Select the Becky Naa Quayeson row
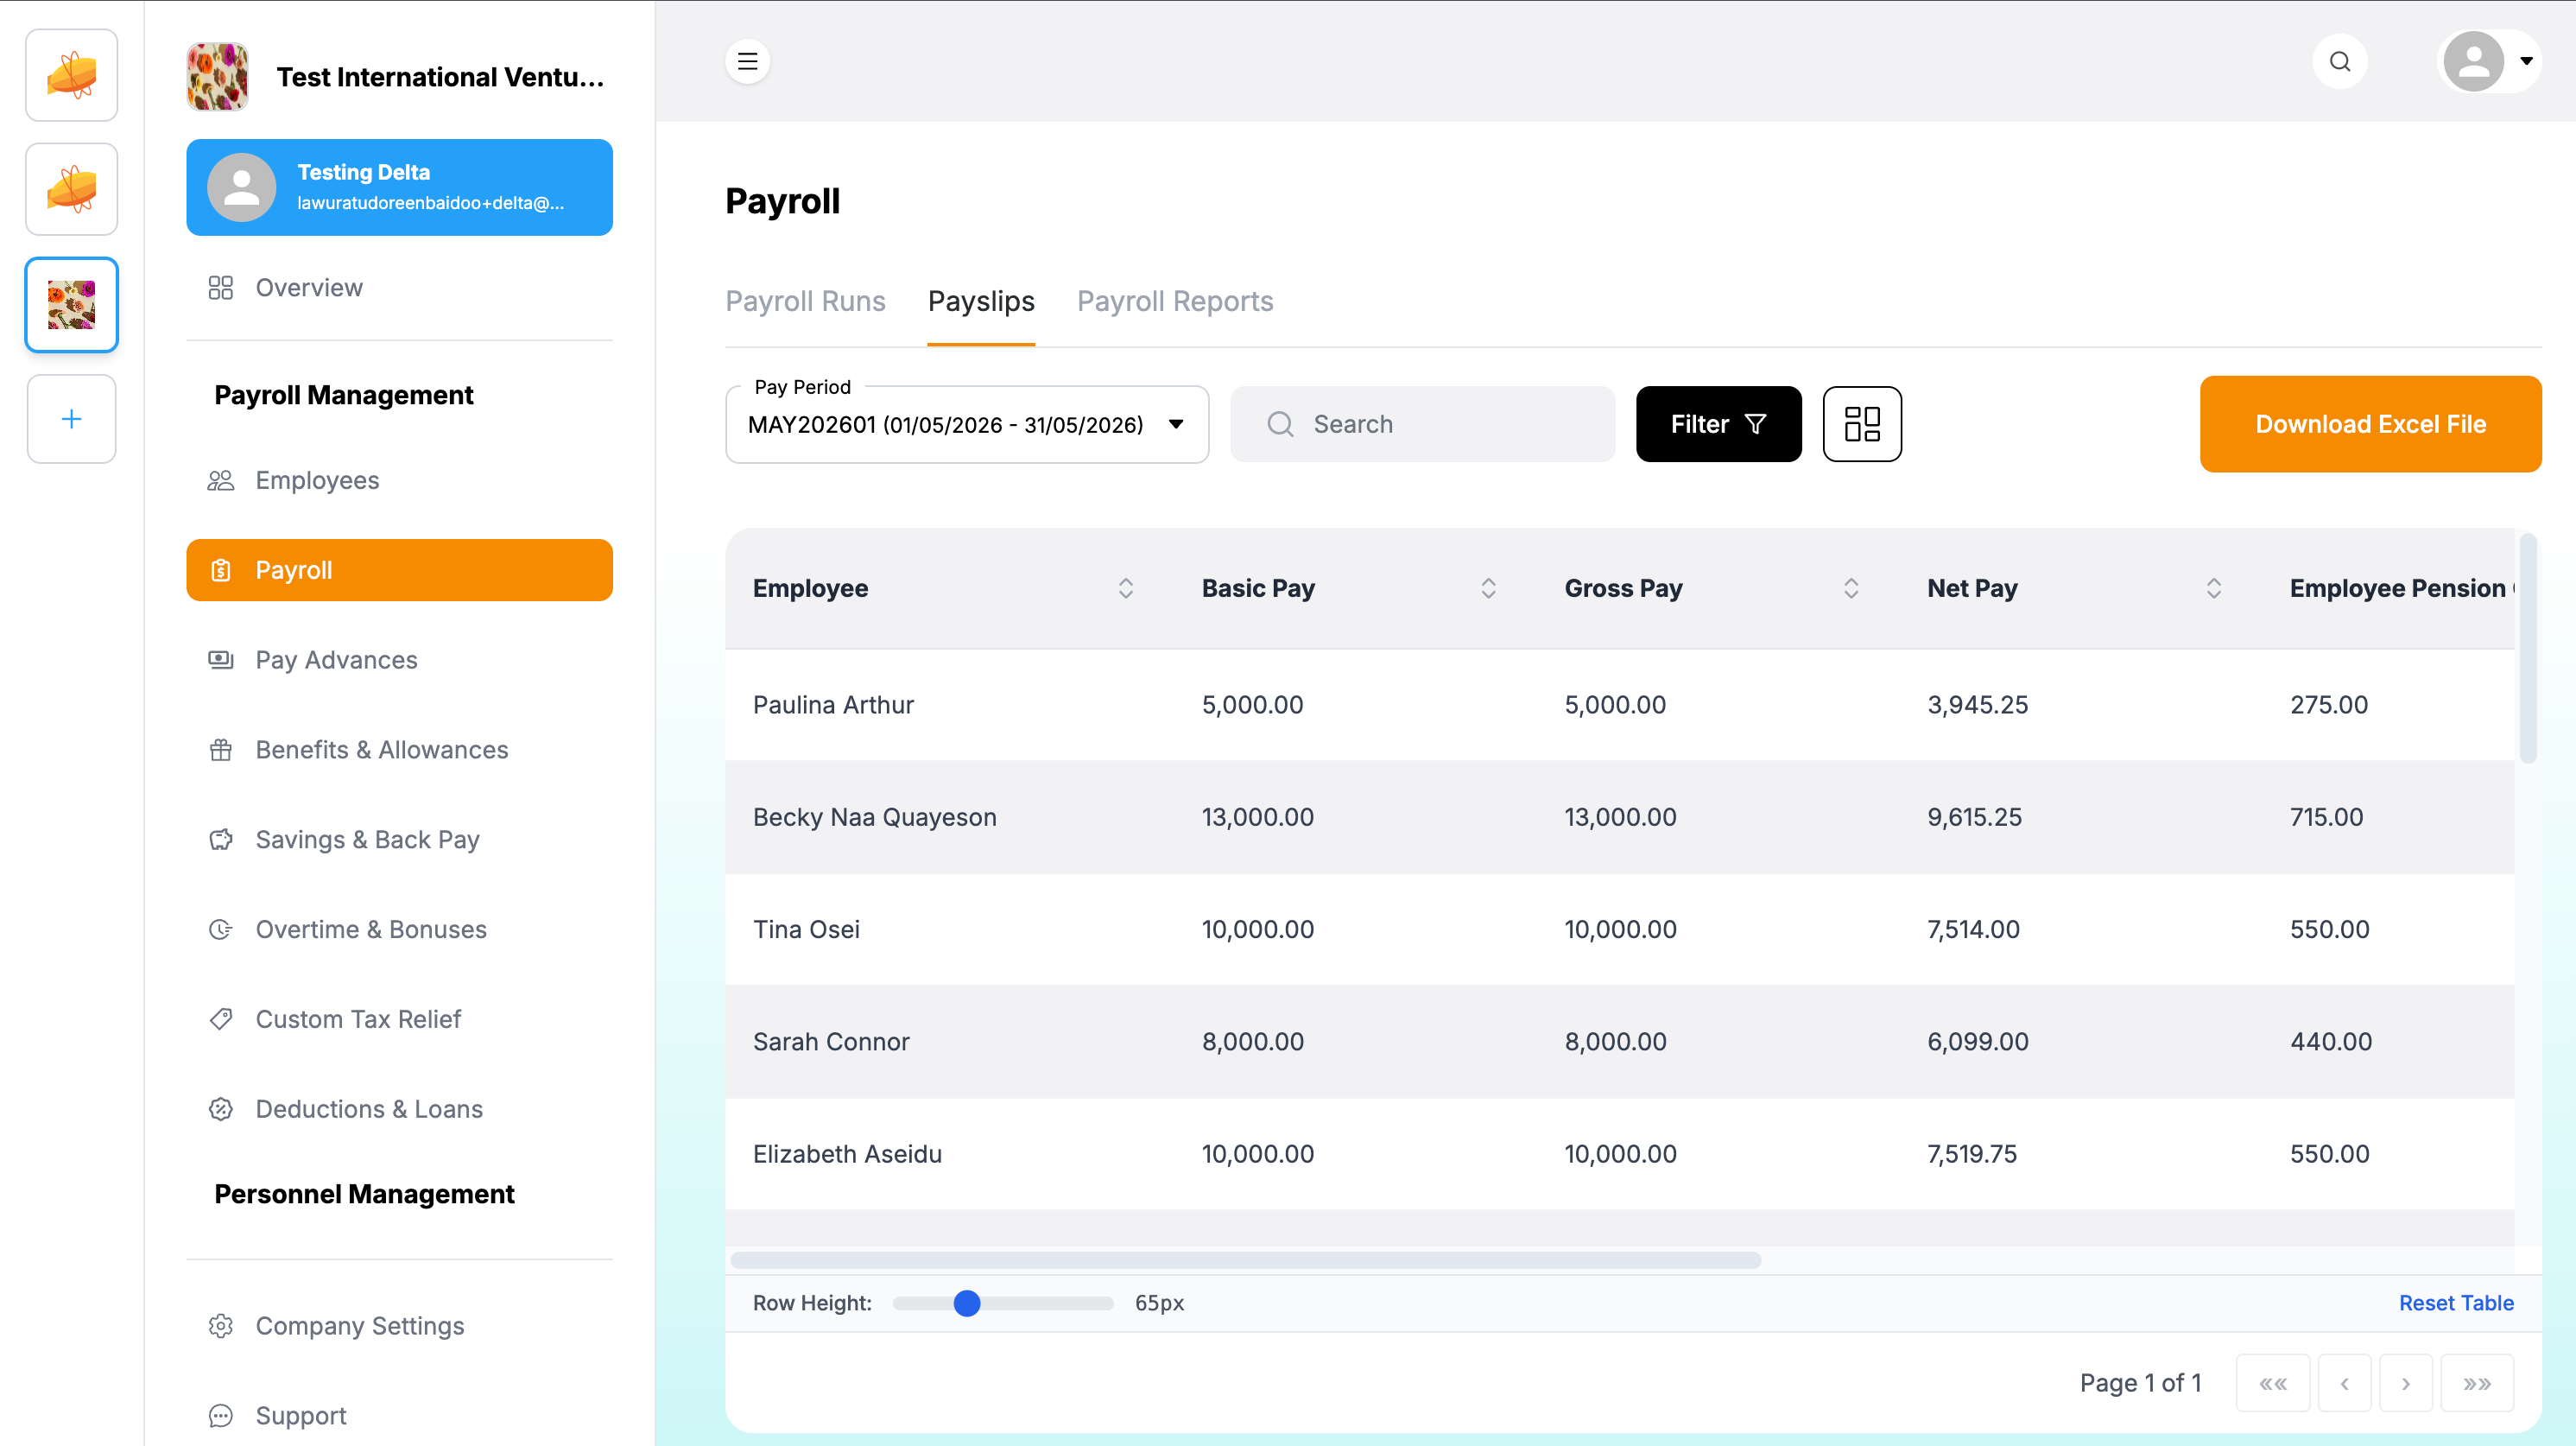 tap(1619, 817)
